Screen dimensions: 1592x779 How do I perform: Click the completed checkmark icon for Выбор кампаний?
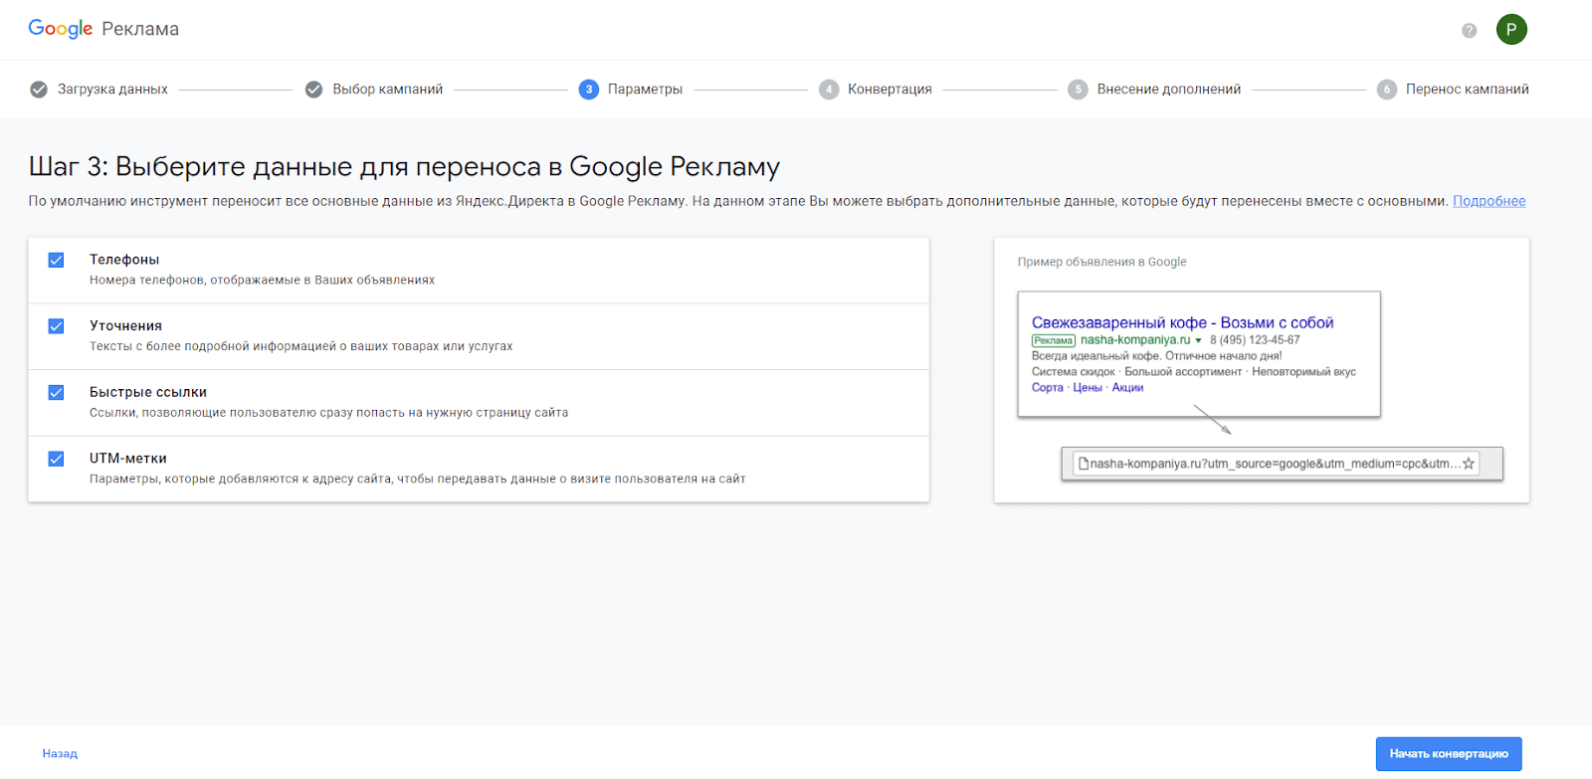(x=313, y=90)
